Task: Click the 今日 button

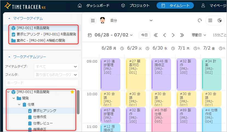Action: pyautogui.click(x=144, y=35)
